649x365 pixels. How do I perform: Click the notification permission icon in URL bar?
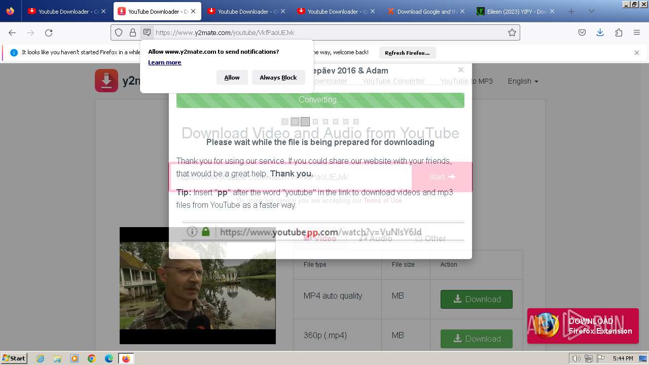[147, 32]
